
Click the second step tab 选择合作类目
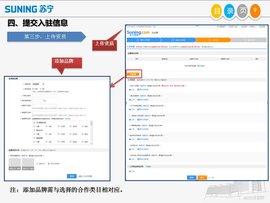tap(179, 40)
